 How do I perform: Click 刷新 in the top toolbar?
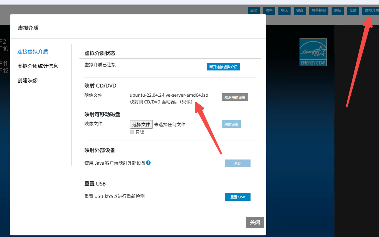click(x=337, y=10)
